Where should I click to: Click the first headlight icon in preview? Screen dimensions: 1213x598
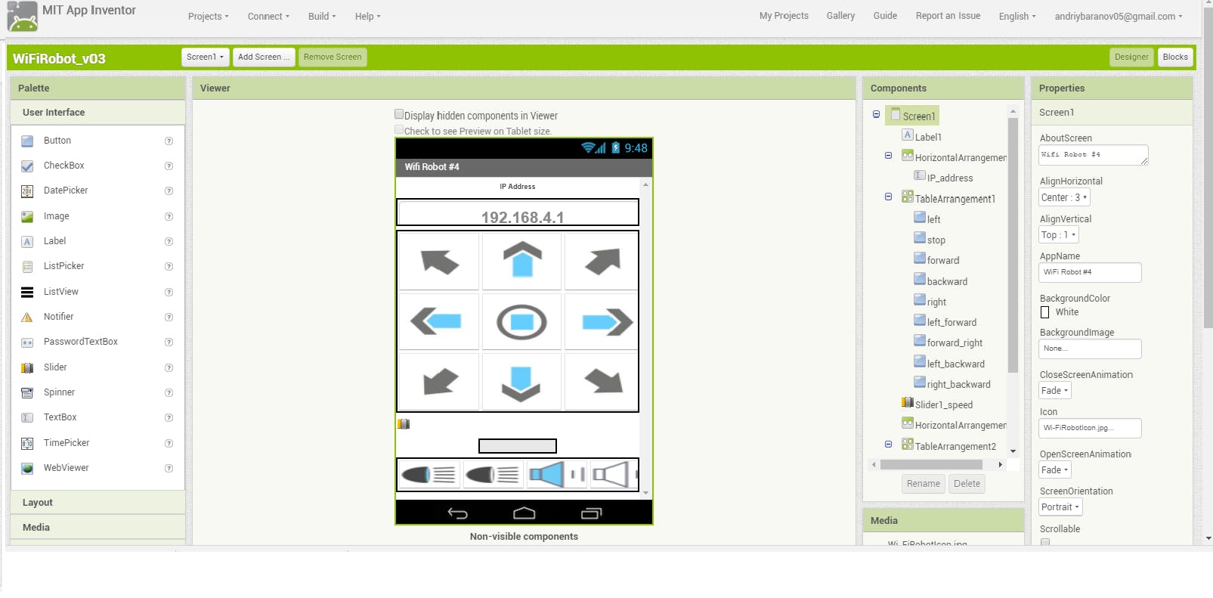pyautogui.click(x=429, y=475)
